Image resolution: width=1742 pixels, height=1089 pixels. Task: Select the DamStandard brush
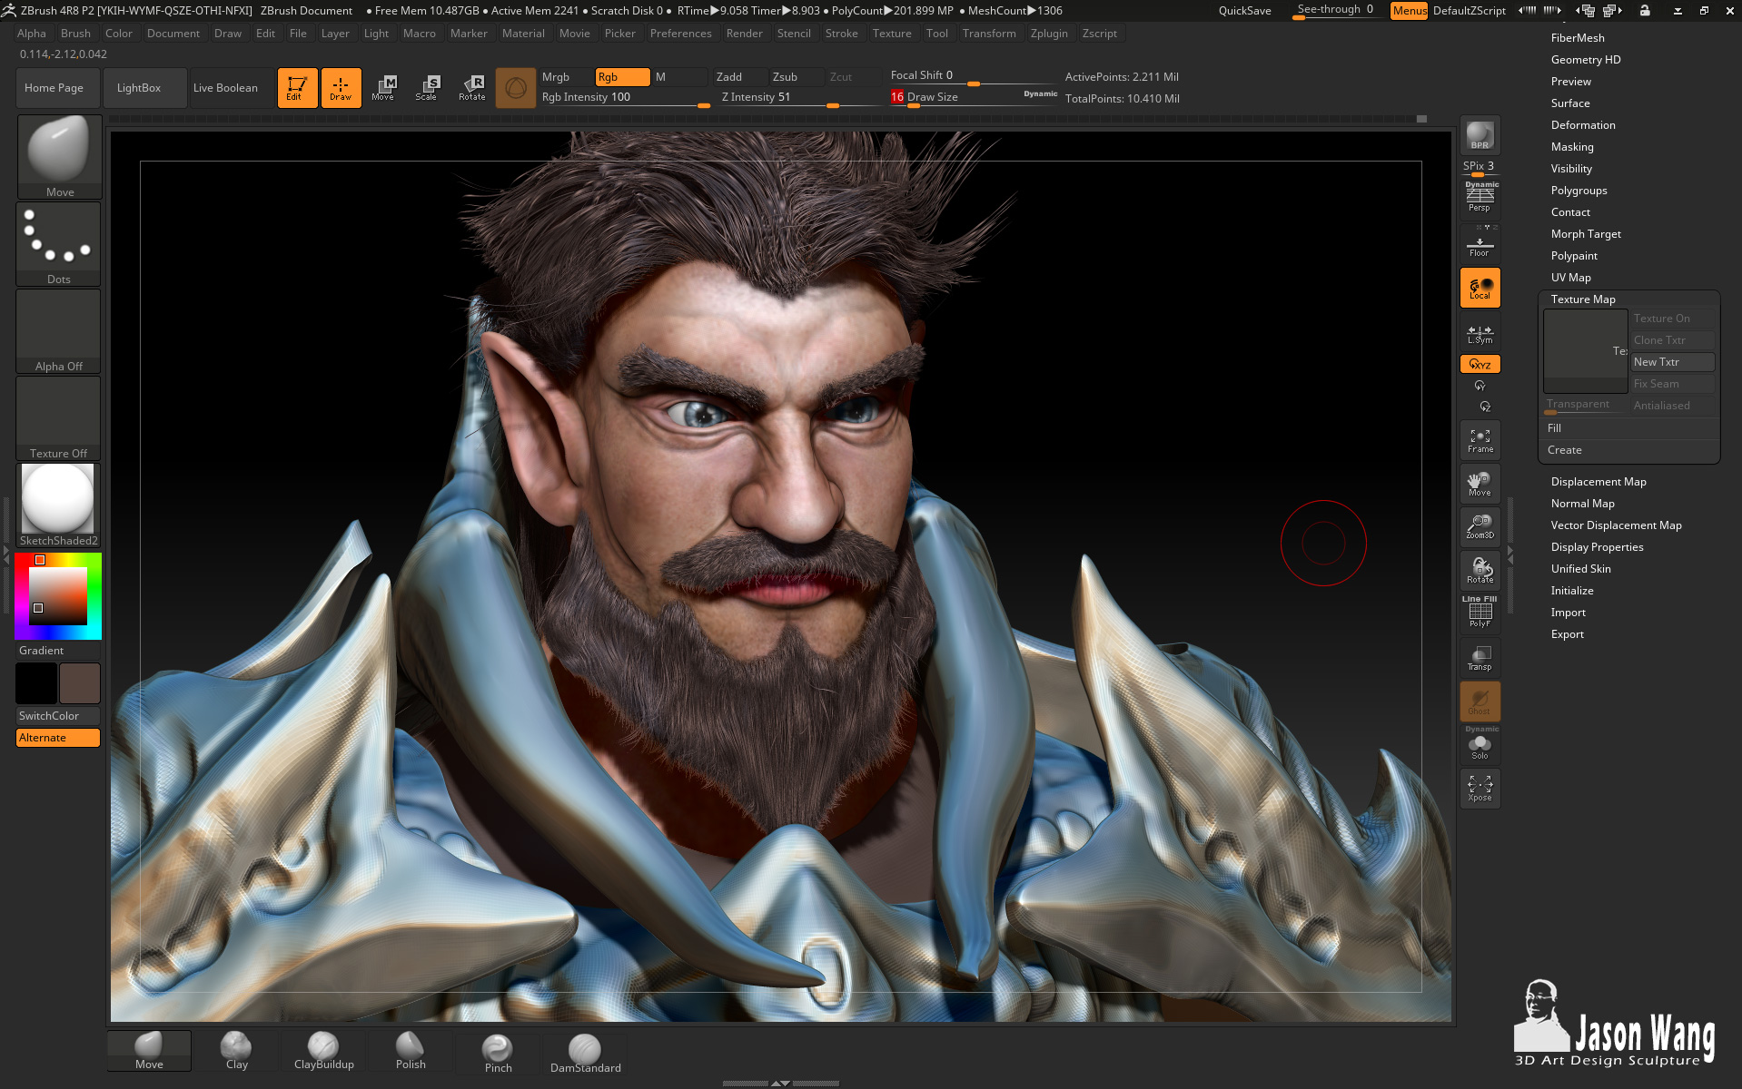point(585,1053)
